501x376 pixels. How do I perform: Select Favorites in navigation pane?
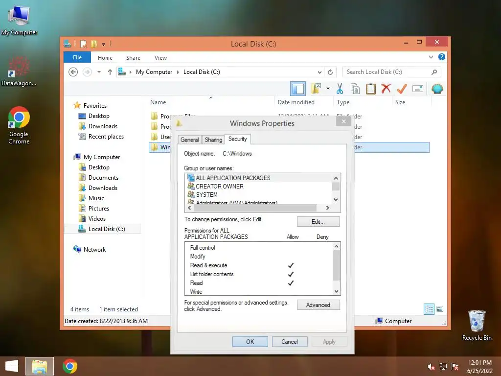point(95,106)
